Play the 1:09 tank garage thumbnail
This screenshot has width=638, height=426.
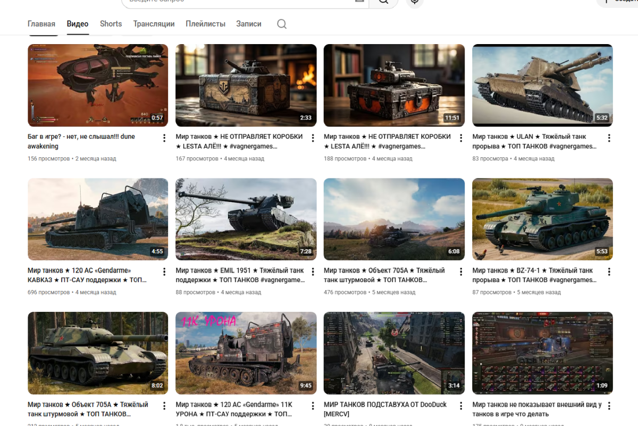click(542, 353)
